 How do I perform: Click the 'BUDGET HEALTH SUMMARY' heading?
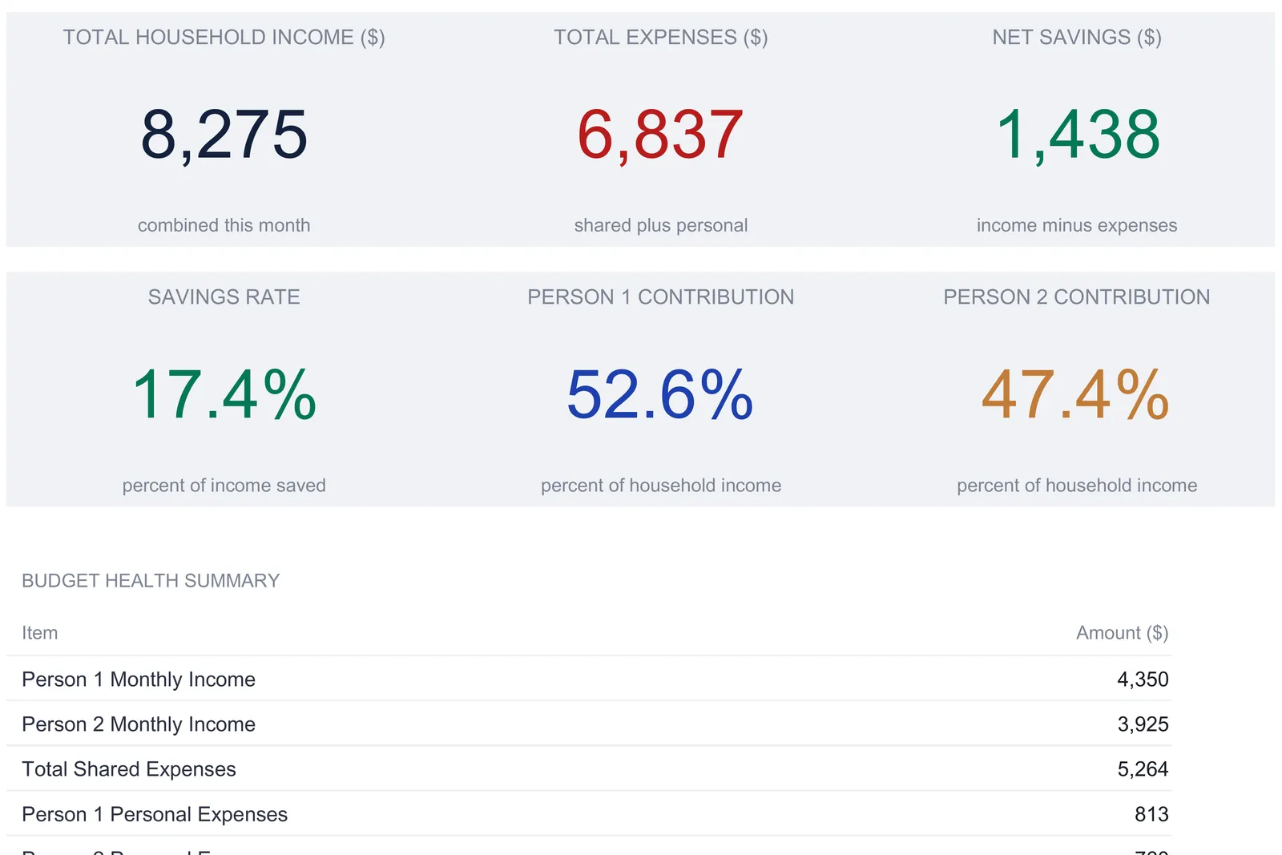pyautogui.click(x=151, y=581)
